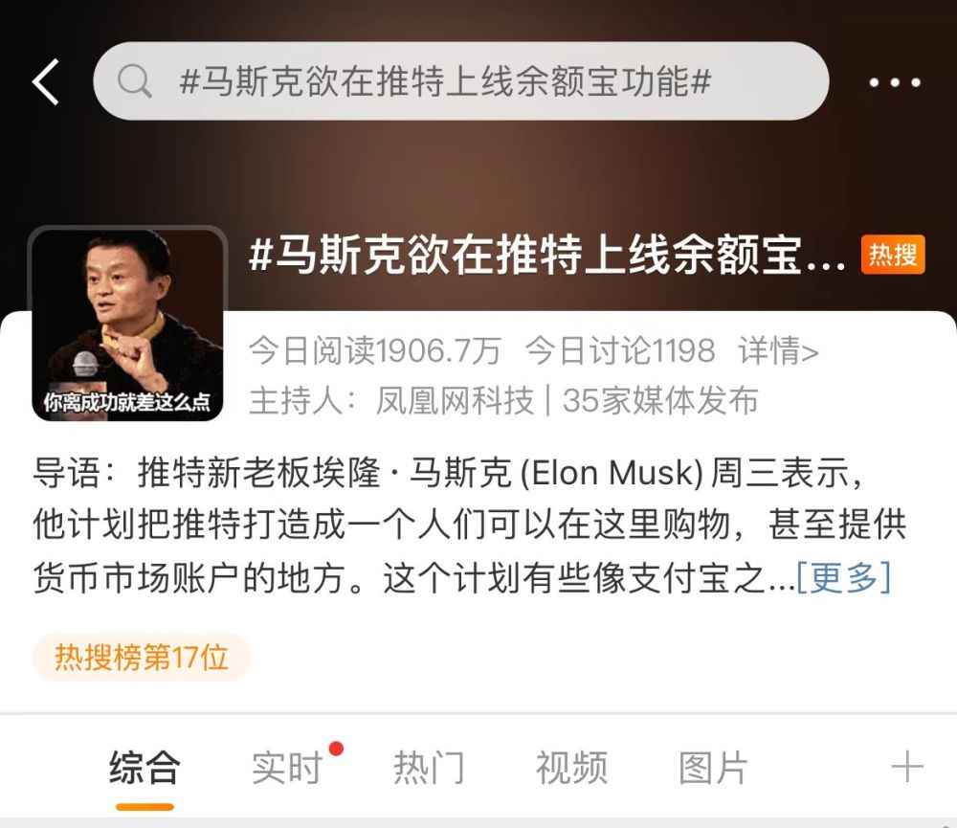Click the search magnifier icon
The image size is (957, 828).
tap(134, 81)
